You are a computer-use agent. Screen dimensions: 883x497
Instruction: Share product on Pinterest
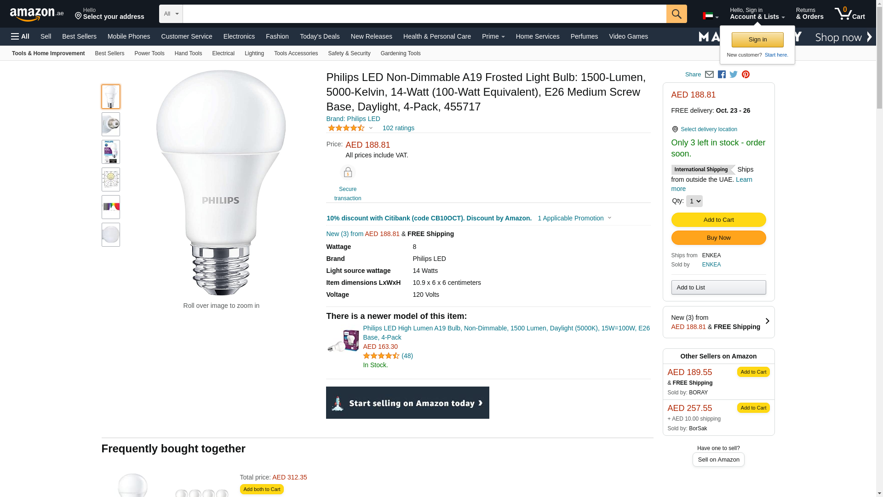click(x=745, y=75)
